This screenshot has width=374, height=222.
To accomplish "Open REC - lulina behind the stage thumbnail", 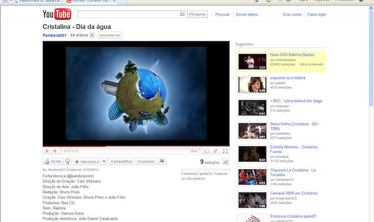I will click(x=252, y=108).
